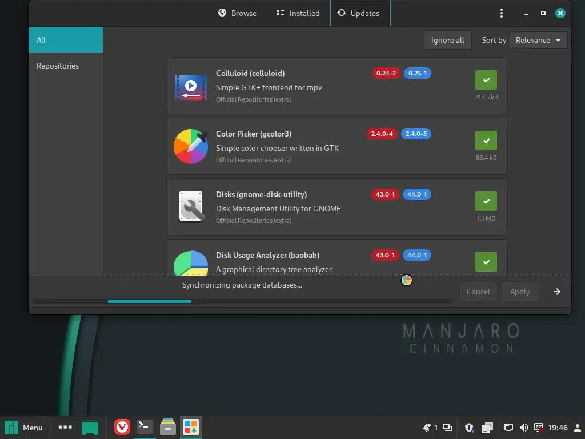Click the 1.1 MB download size
Screen dimensions: 585x439
(486, 218)
